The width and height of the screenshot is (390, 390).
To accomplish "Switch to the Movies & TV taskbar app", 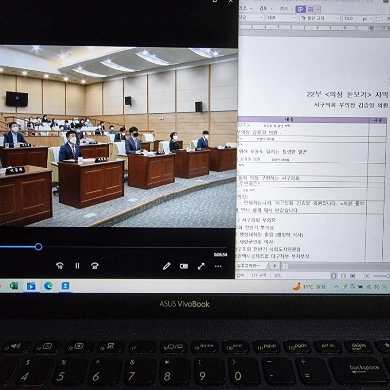I will (31, 286).
